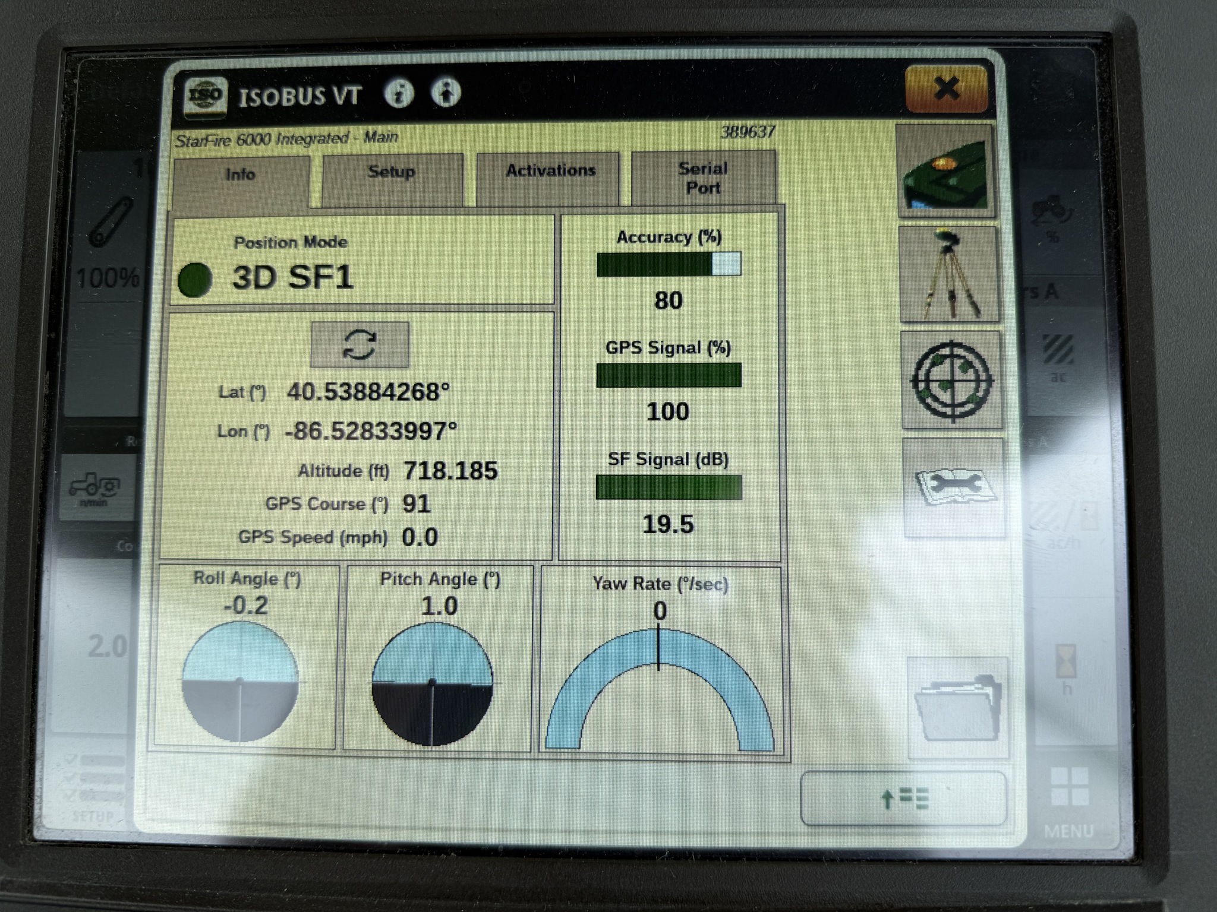Click the longitude value -86.52833997°

tap(371, 431)
